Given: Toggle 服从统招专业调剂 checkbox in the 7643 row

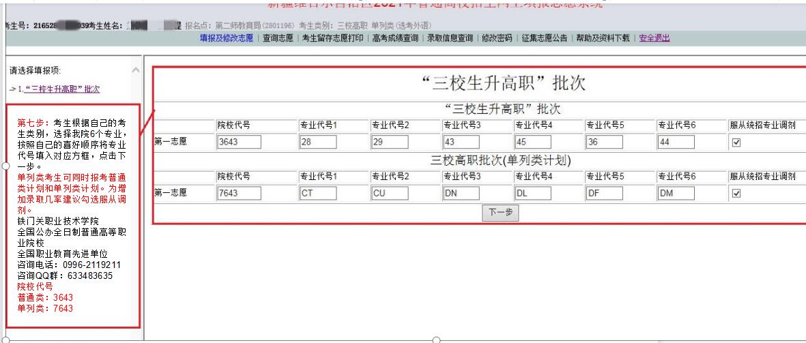Looking at the screenshot, I should (736, 193).
